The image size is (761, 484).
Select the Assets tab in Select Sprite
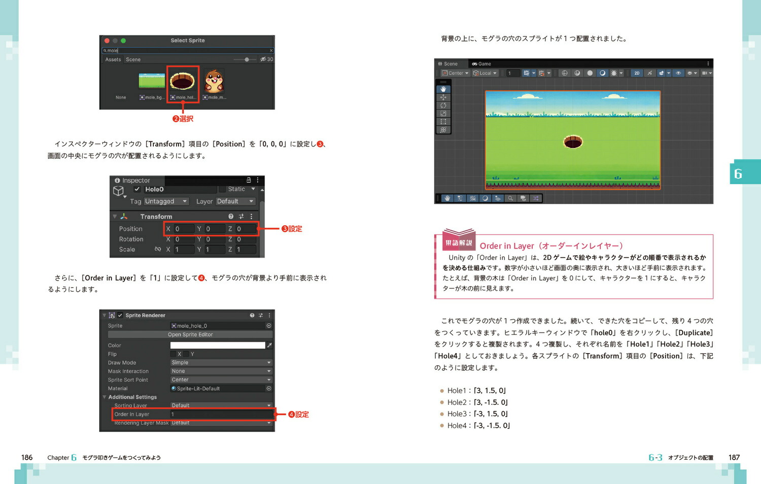[113, 59]
